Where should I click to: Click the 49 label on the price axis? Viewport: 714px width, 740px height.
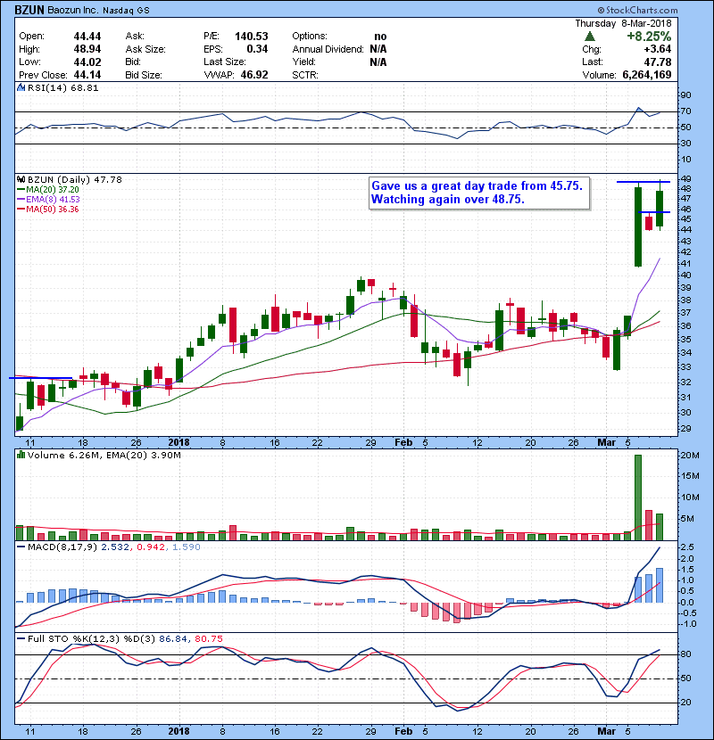(685, 179)
